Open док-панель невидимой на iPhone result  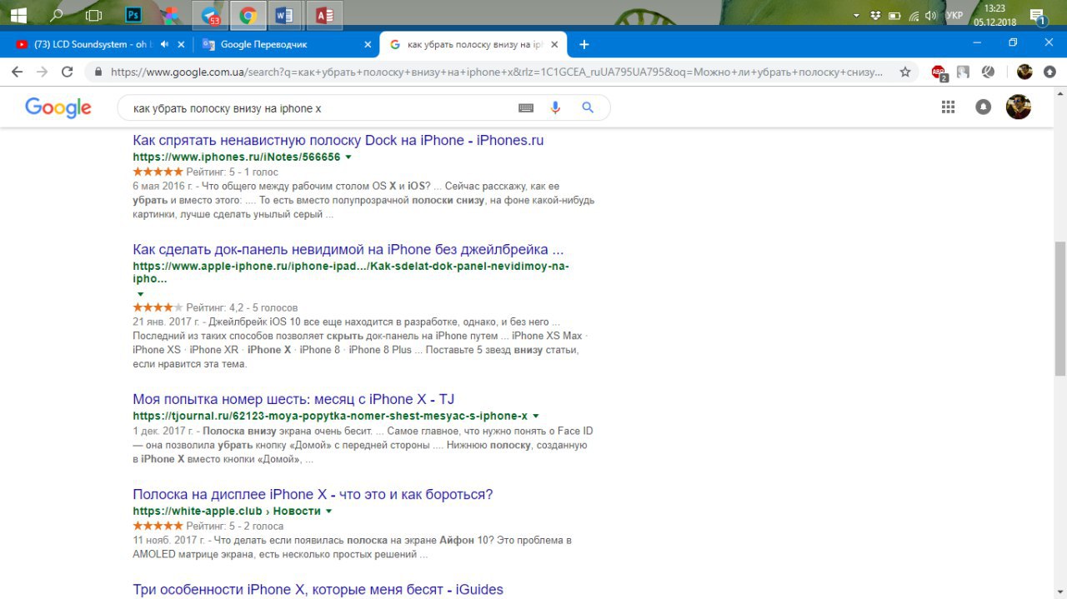click(348, 249)
